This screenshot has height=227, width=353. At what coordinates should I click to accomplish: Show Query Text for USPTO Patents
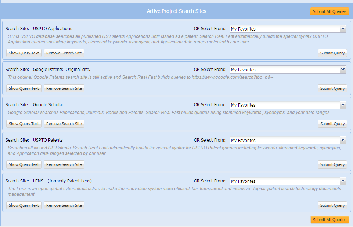pos(24,164)
